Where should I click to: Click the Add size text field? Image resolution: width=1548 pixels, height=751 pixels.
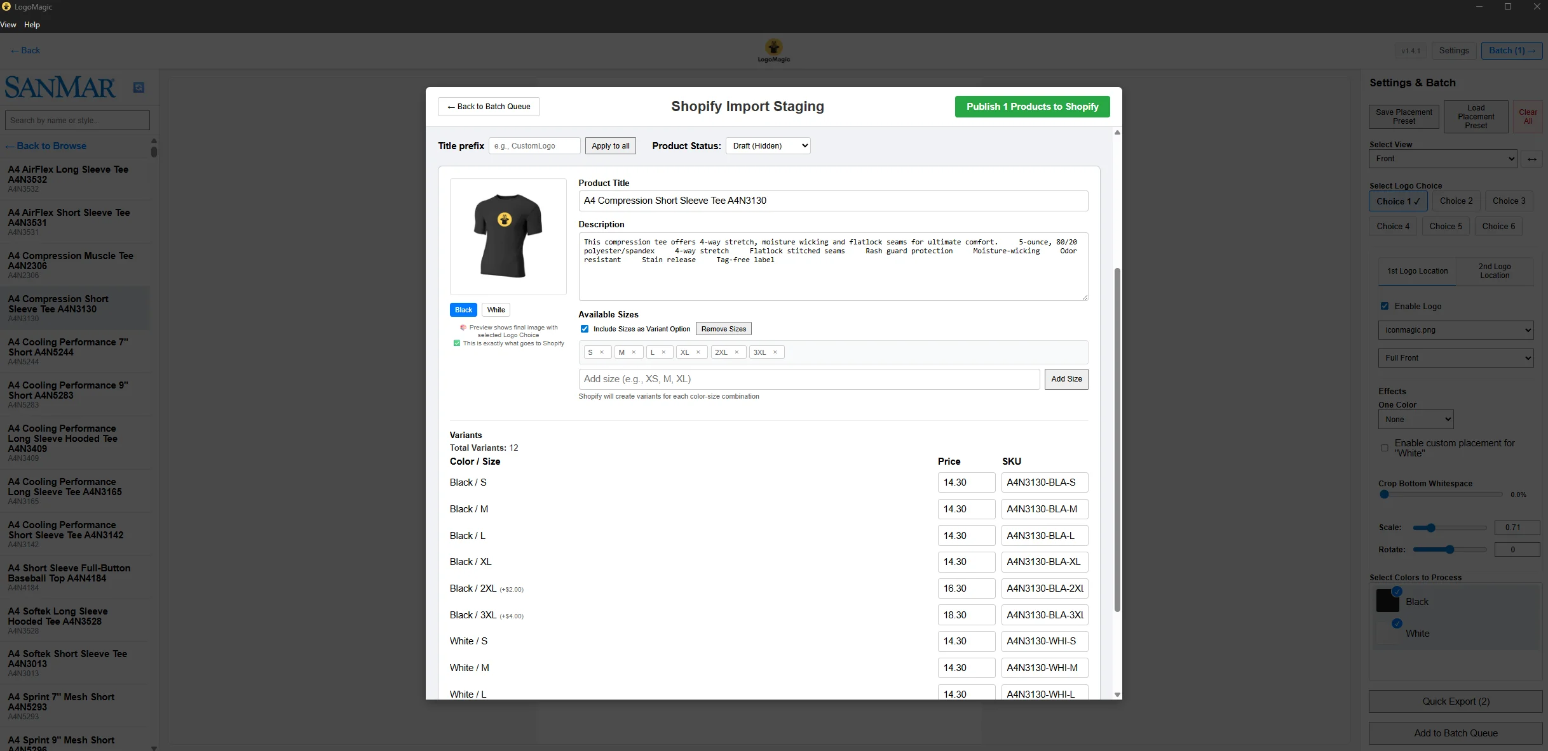809,379
